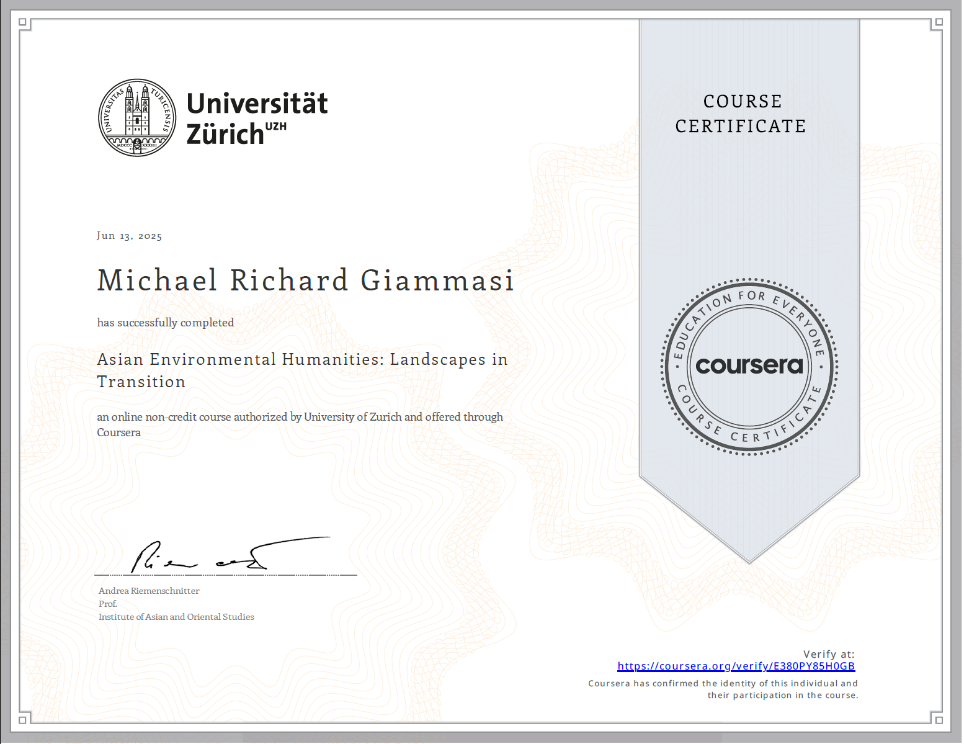Click the "COURSE CERTIFICATE" ribbon heading
Image resolution: width=964 pixels, height=744 pixels.
pyautogui.click(x=741, y=114)
